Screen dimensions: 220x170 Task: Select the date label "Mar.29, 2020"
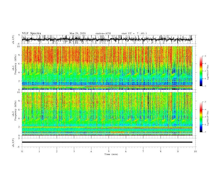click(x=77, y=33)
